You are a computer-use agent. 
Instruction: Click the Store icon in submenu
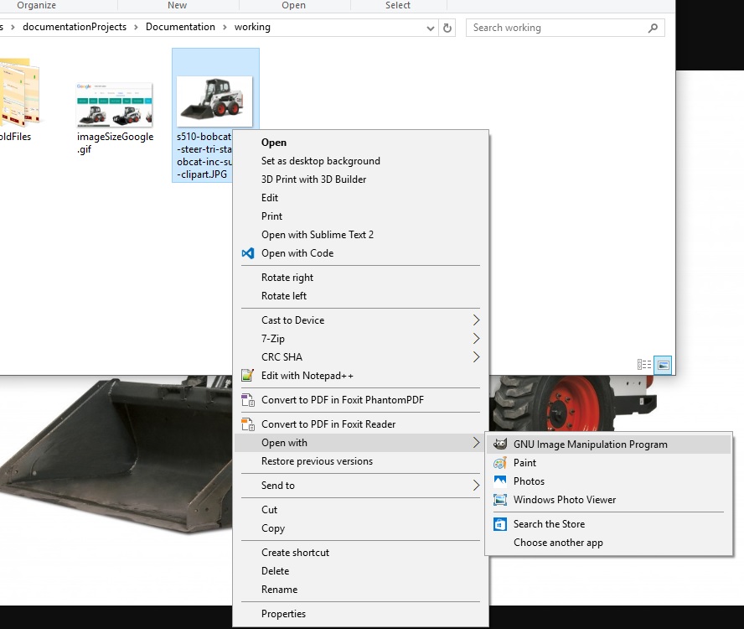point(500,524)
